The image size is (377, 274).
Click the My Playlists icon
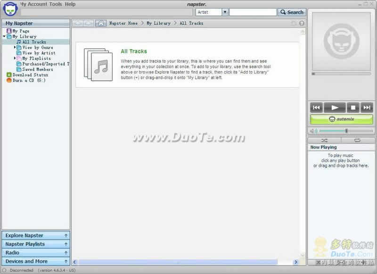click(19, 58)
